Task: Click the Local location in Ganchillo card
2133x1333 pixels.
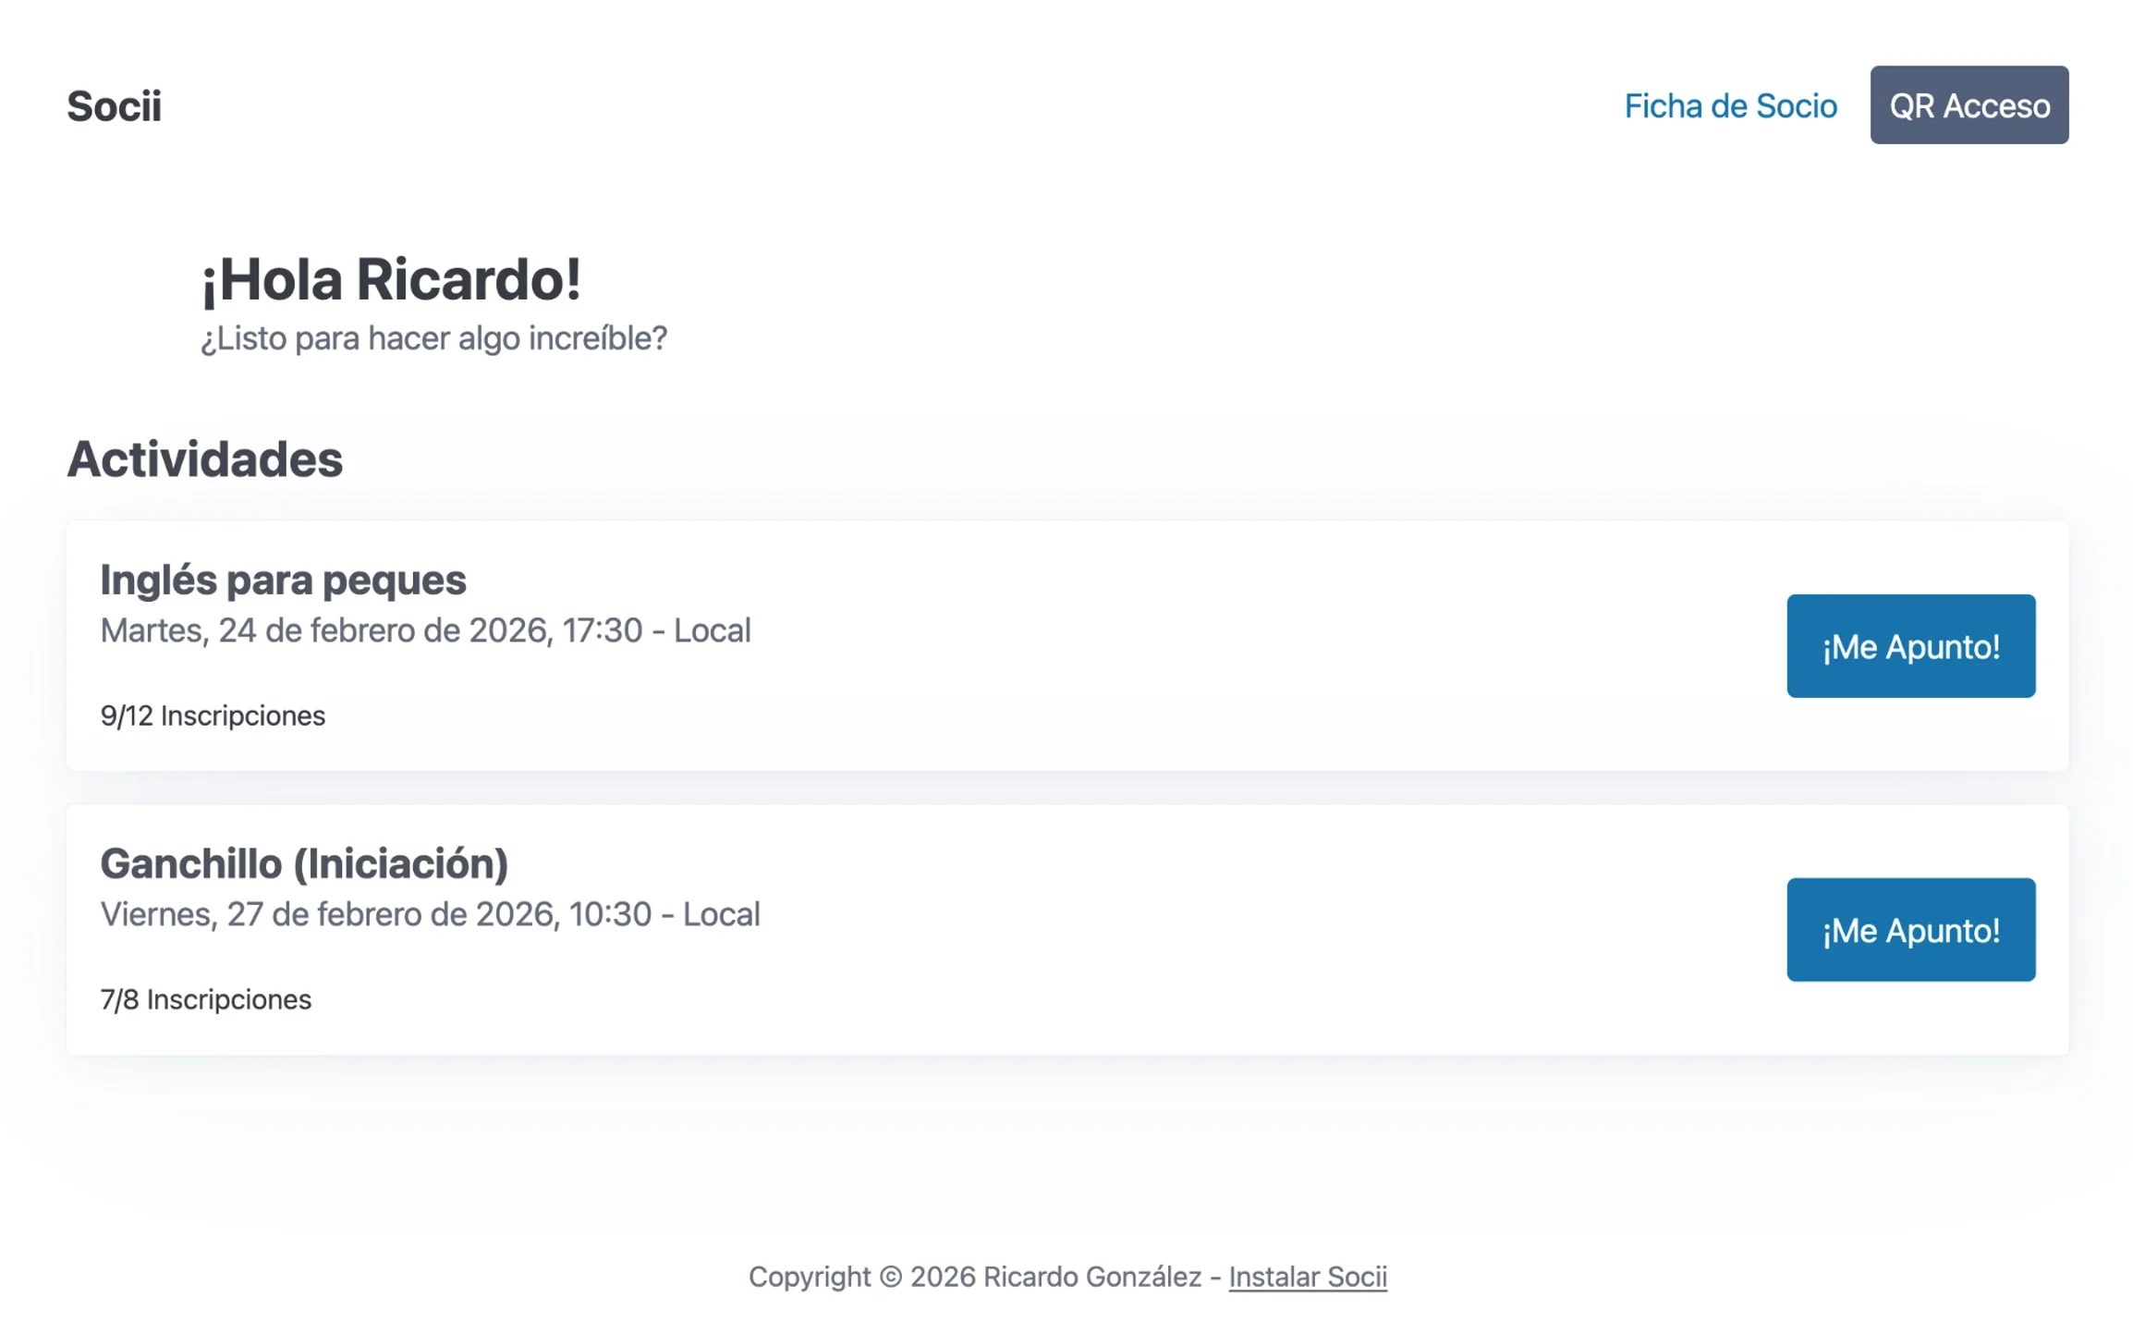Action: pyautogui.click(x=721, y=914)
